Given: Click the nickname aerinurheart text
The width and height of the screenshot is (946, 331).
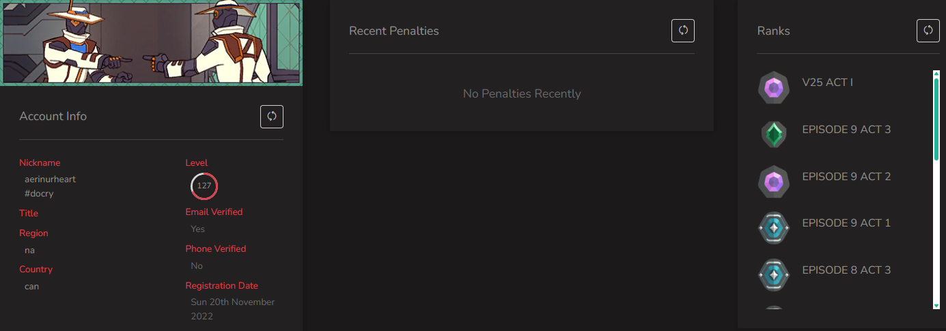Looking at the screenshot, I should [50, 179].
